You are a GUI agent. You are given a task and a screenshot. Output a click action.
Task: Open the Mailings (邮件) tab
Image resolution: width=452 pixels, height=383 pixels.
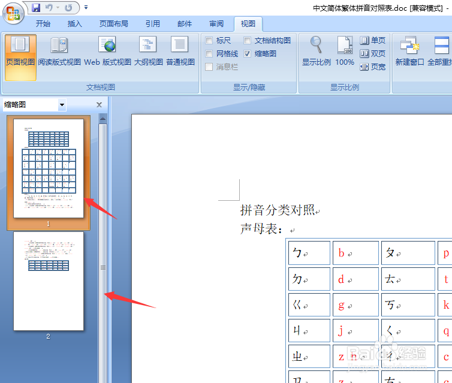click(x=185, y=23)
